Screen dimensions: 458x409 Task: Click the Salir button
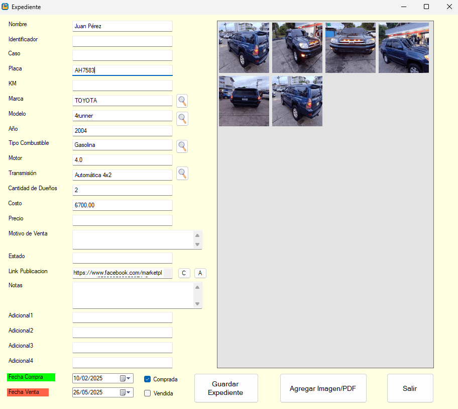point(410,388)
